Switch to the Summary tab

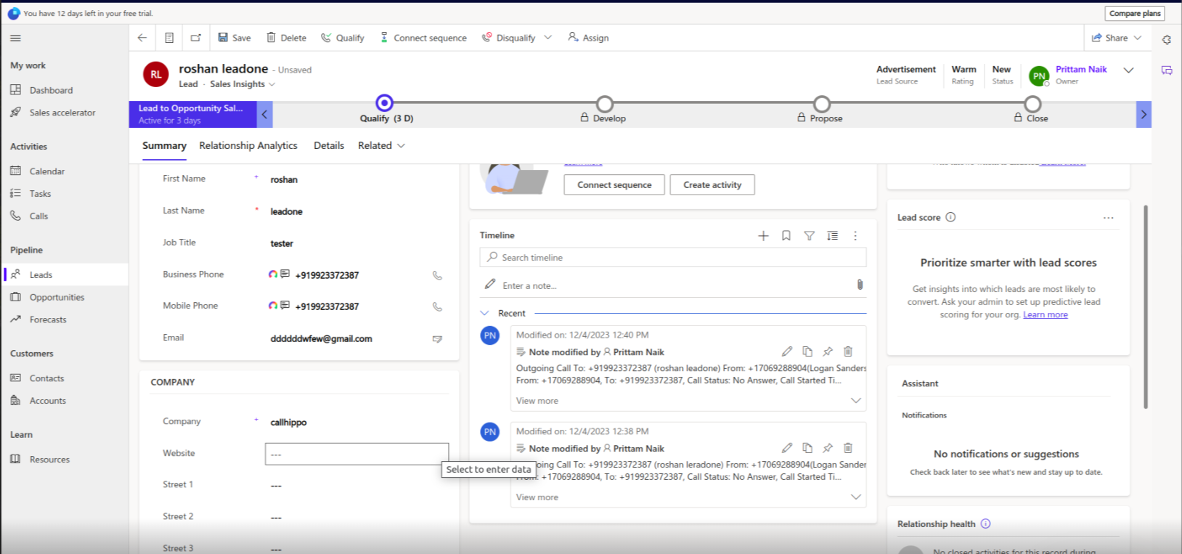(x=164, y=145)
